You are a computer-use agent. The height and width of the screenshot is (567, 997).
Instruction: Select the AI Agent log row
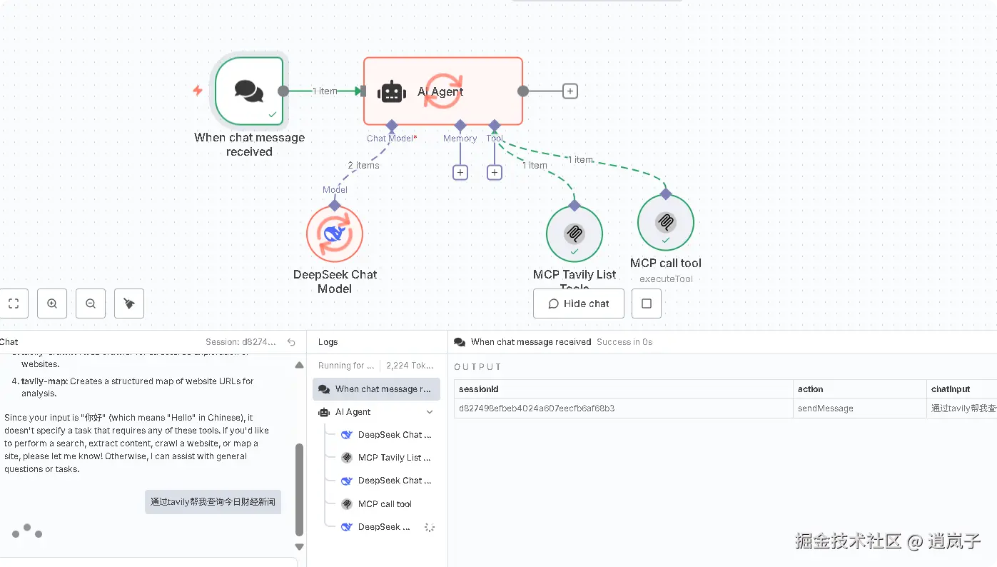click(376, 412)
